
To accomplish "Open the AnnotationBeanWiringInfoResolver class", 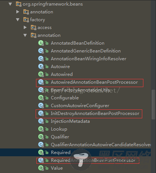I will (x=88, y=59).
